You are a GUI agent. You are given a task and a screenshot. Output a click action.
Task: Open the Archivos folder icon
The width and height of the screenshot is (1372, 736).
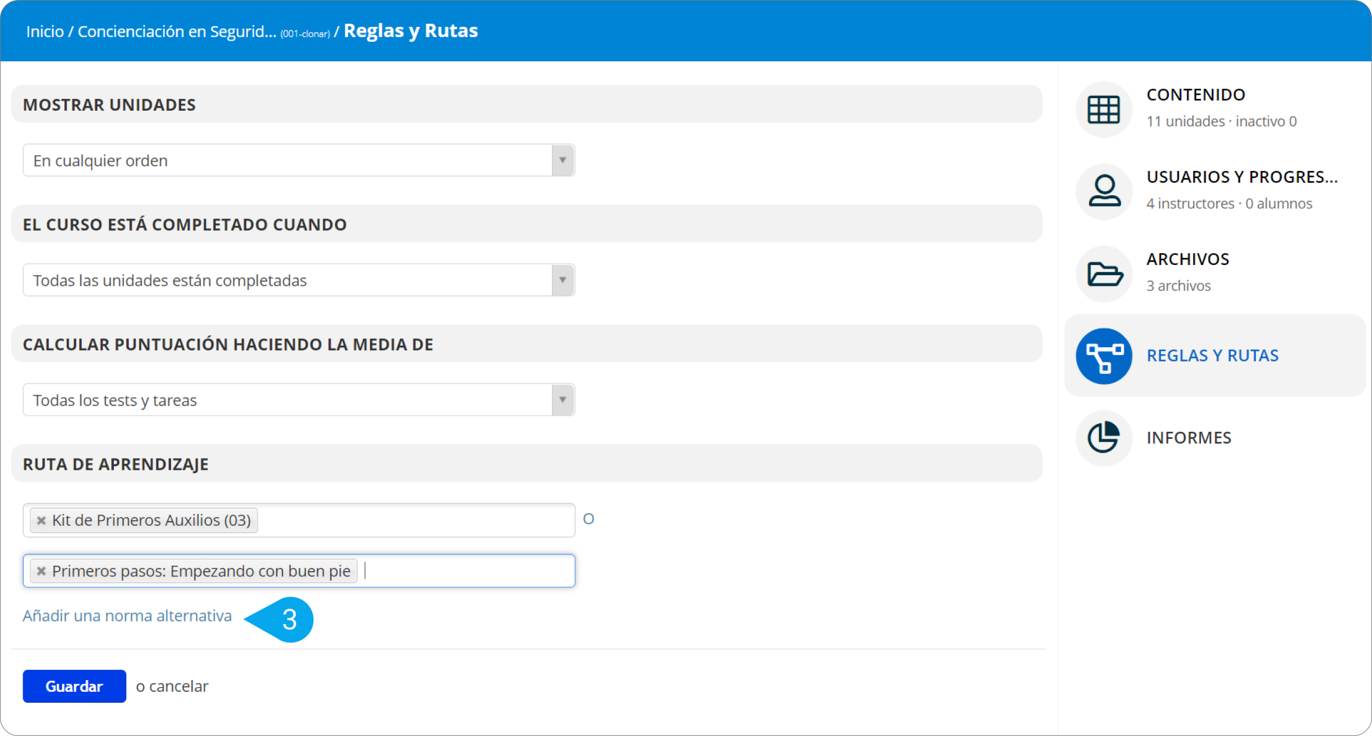point(1104,273)
